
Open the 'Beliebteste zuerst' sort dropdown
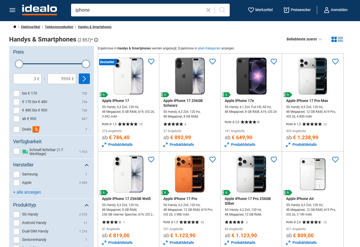tap(304, 39)
